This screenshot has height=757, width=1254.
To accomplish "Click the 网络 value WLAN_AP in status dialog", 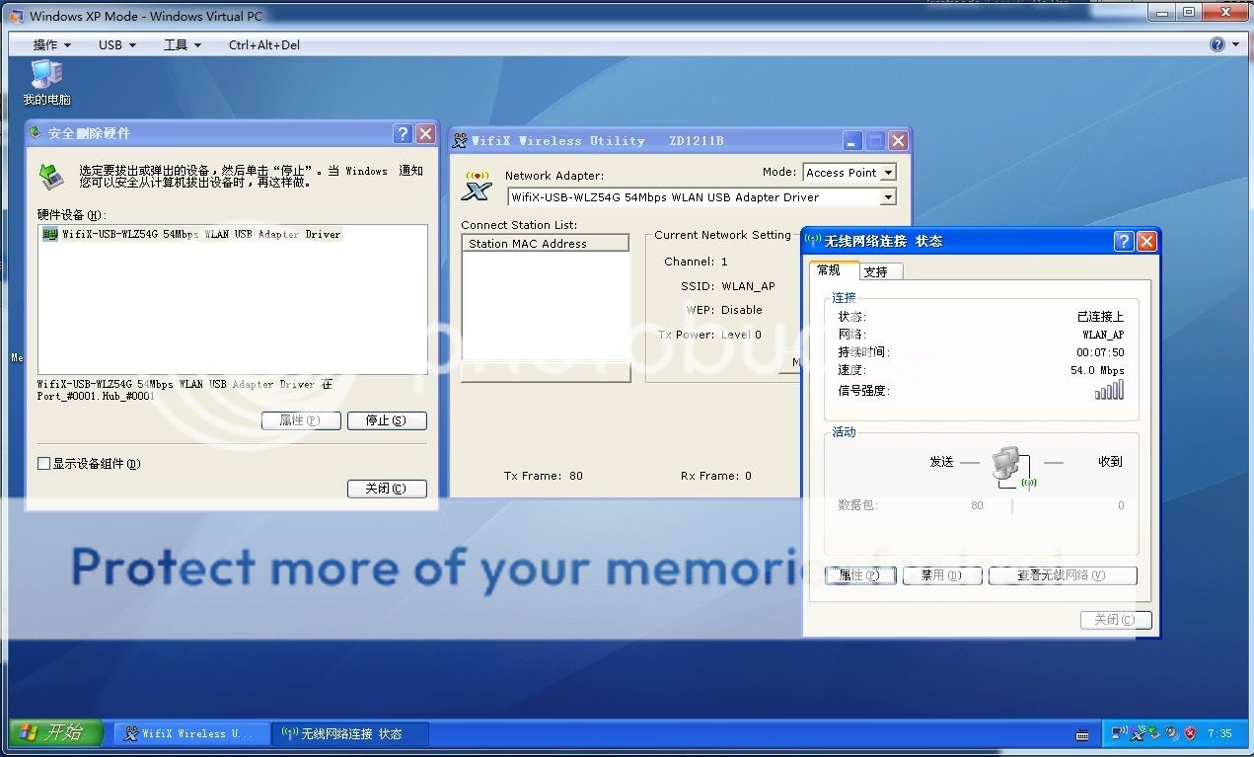I will [1103, 335].
